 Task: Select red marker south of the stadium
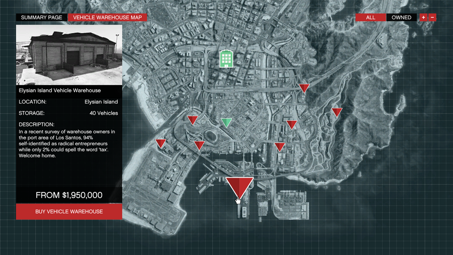pos(199,145)
